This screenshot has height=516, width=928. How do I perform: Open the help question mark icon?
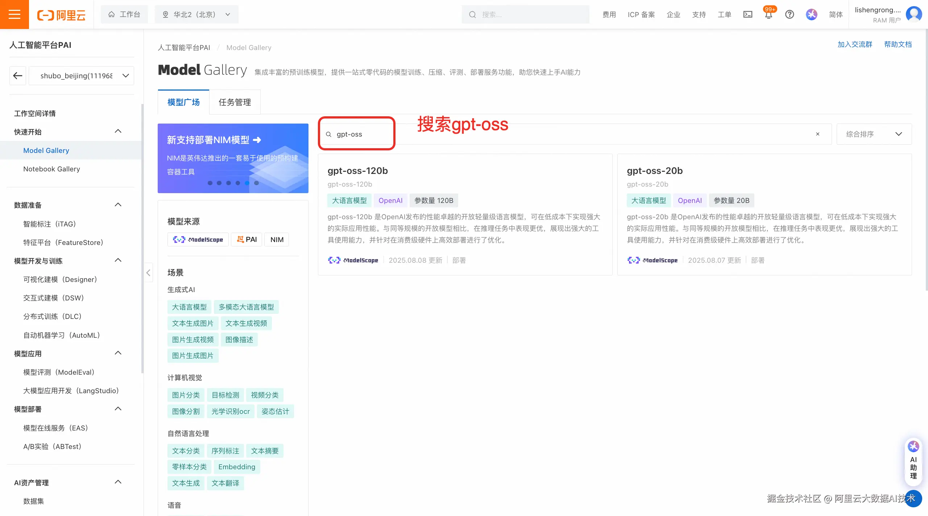point(790,14)
